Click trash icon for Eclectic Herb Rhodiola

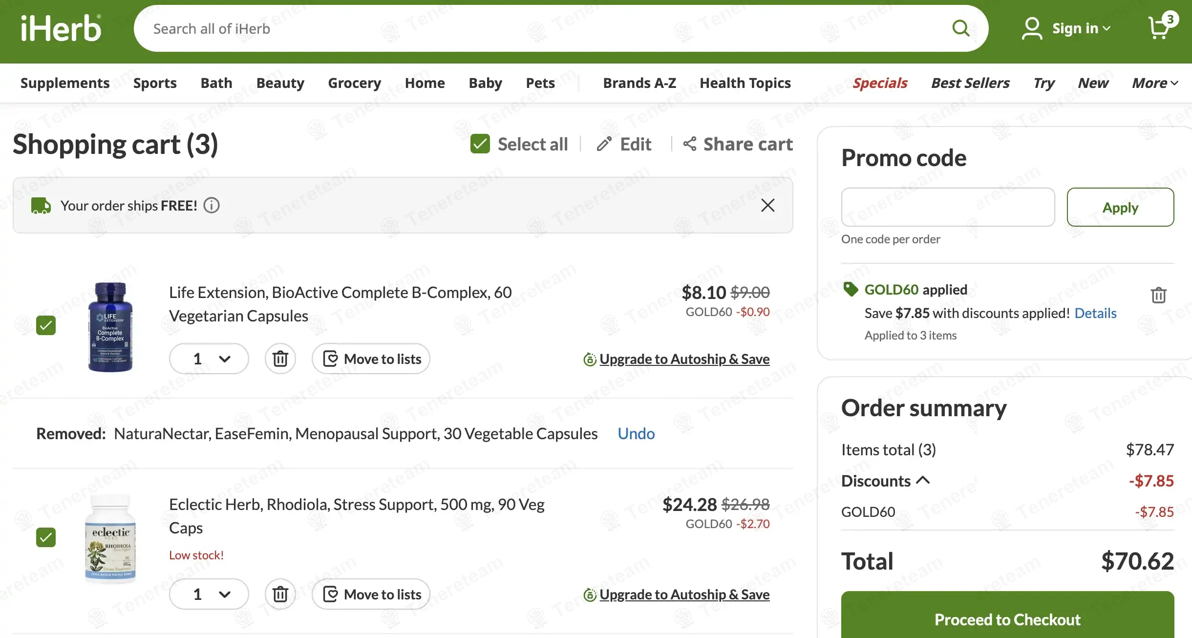coord(280,595)
